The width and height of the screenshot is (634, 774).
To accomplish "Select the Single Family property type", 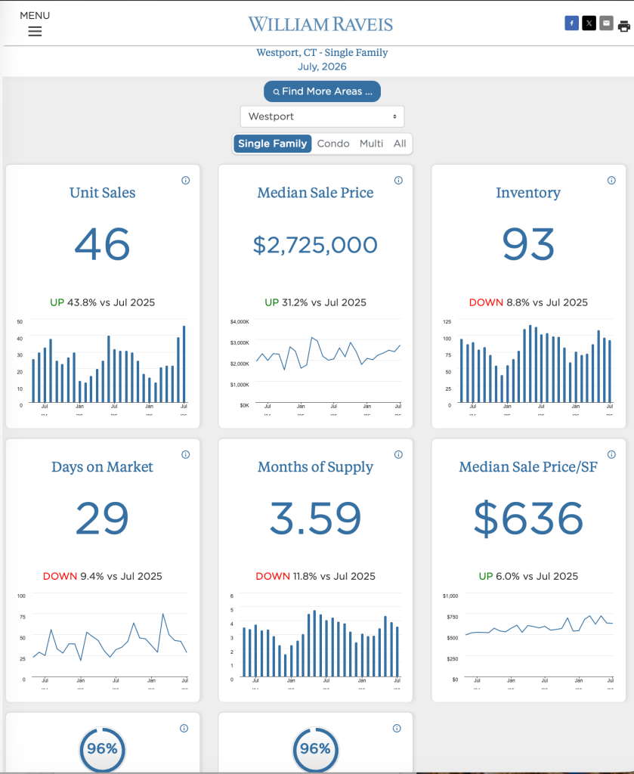I will pyautogui.click(x=272, y=144).
